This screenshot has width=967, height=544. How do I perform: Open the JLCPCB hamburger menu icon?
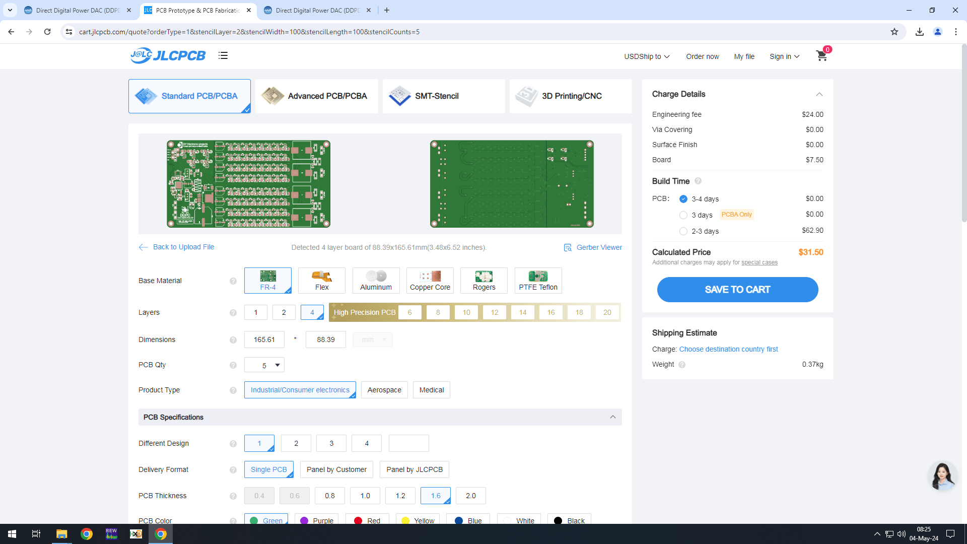223,55
